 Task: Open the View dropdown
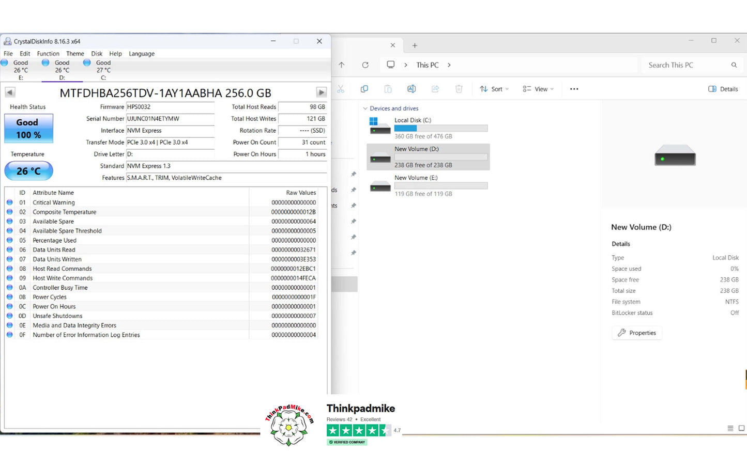pyautogui.click(x=538, y=89)
